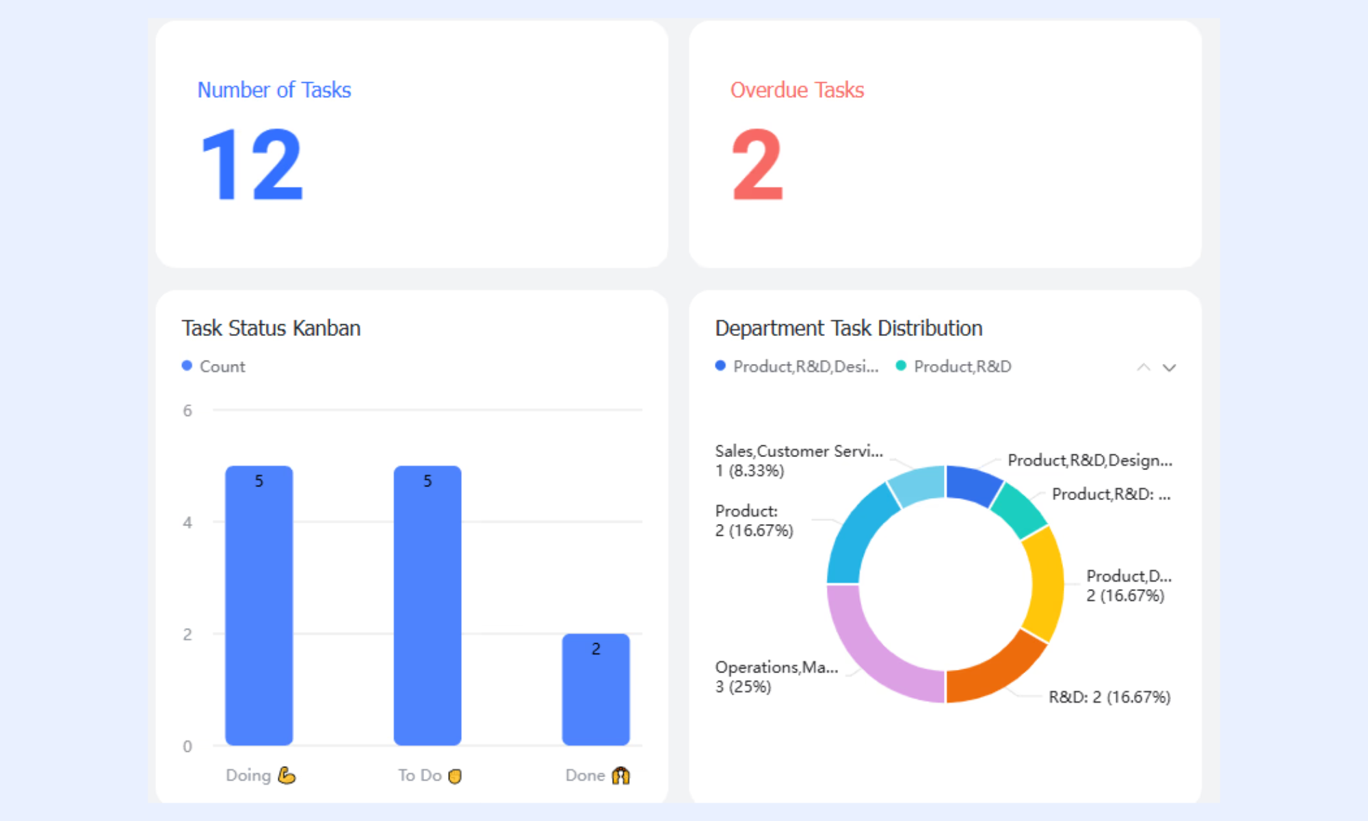Click the flexed arm emoji beside Doing
The width and height of the screenshot is (1368, 821).
point(287,775)
